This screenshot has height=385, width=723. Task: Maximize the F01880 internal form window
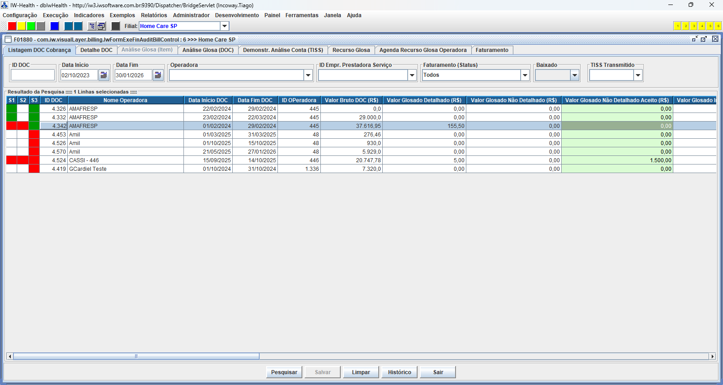tap(704, 39)
